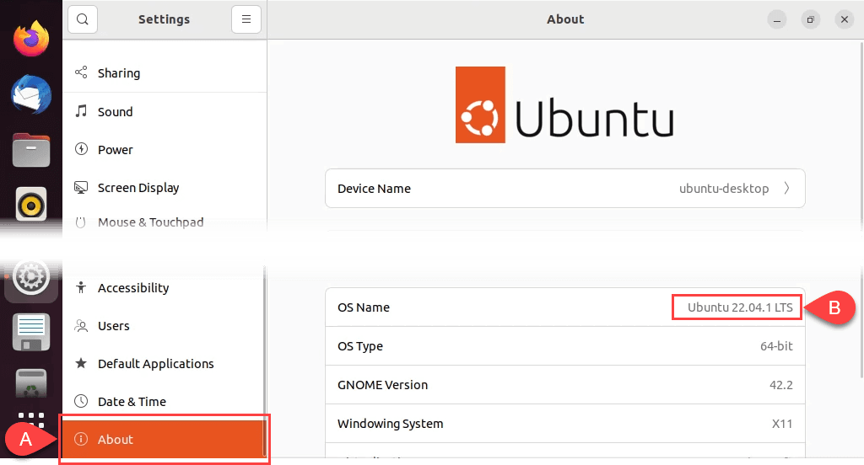The image size is (864, 465).
Task: Open Default Applications settings
Action: point(155,364)
